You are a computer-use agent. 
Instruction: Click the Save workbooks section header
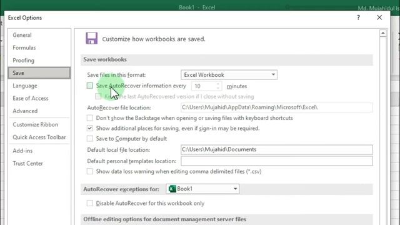(227, 60)
